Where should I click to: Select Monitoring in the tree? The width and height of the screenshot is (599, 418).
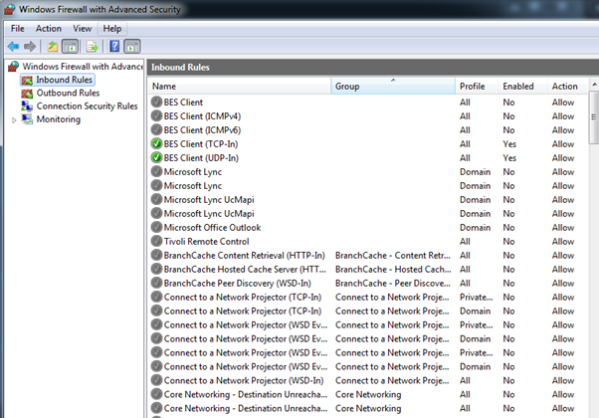59,119
